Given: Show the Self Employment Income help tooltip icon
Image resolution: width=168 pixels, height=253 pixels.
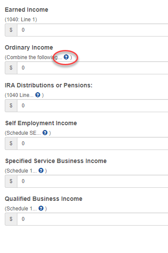Looking at the screenshot, I should point(45,133).
